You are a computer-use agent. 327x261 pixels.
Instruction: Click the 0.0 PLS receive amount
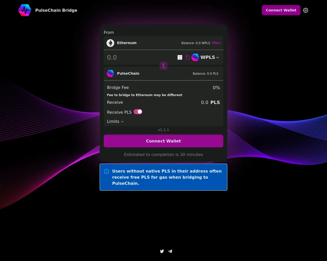pyautogui.click(x=211, y=102)
